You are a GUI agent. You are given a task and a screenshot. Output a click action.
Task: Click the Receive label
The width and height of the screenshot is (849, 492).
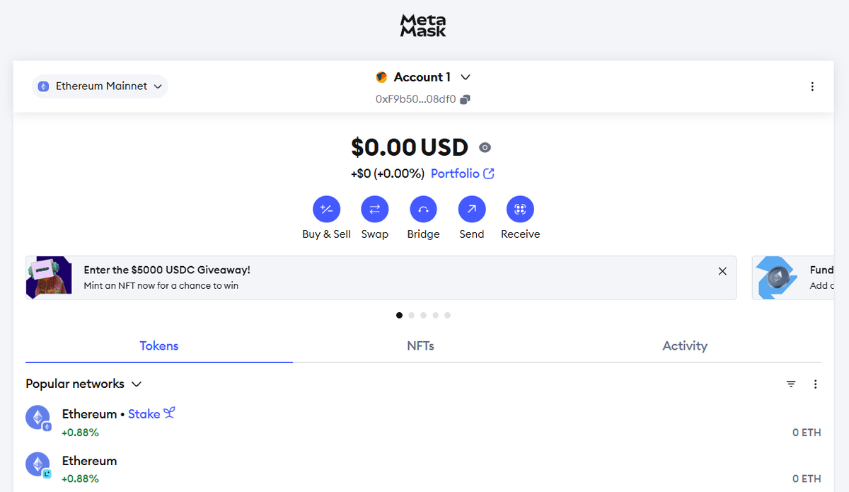520,234
